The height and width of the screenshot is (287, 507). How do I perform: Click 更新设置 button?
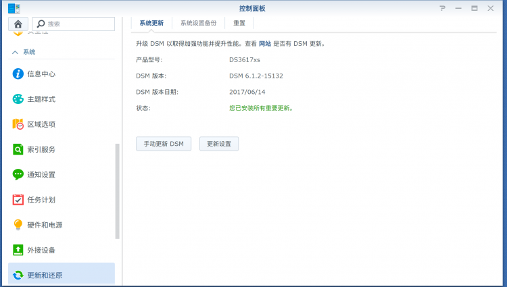click(219, 144)
